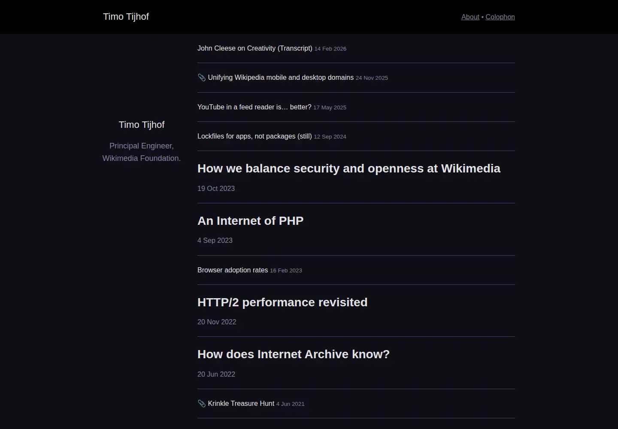This screenshot has height=429, width=618.
Task: Click the 4 Sep 2023 date
Action: click(215, 240)
